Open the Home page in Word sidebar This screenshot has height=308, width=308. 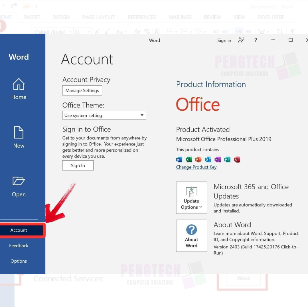tap(19, 89)
